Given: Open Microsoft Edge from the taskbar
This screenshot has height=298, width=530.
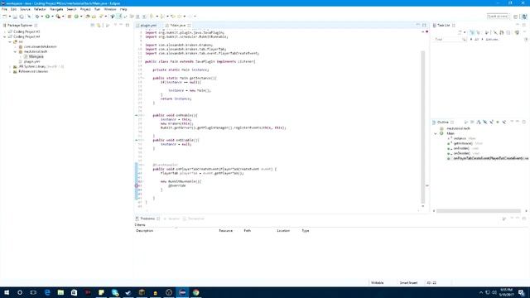Looking at the screenshot, I should tap(47, 292).
